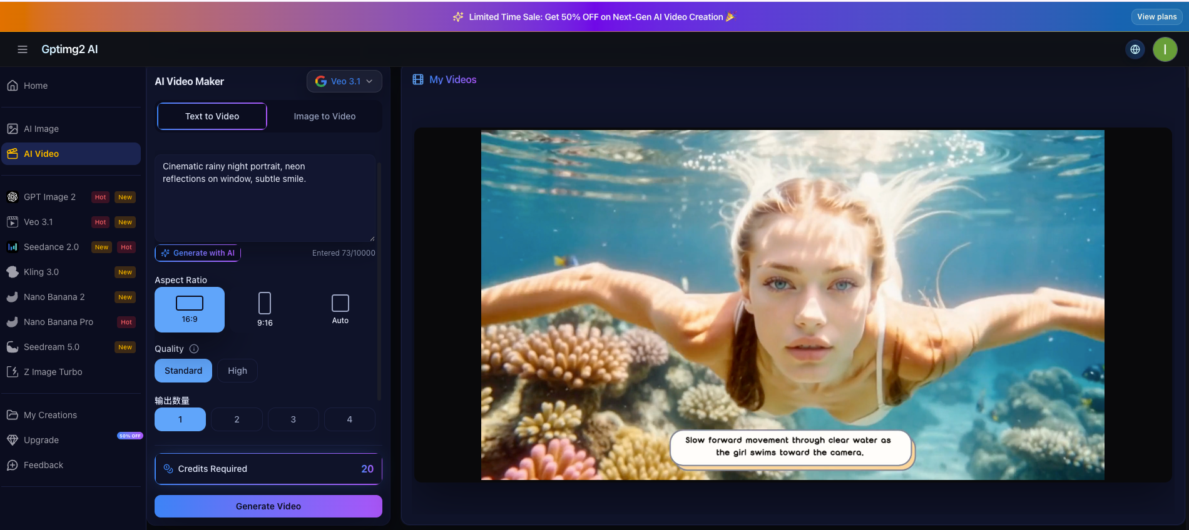Image resolution: width=1189 pixels, height=530 pixels.
Task: Set output count to 4
Action: (x=349, y=419)
